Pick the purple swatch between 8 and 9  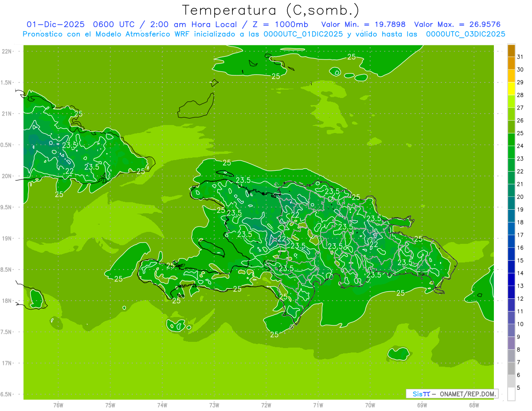(x=511, y=343)
